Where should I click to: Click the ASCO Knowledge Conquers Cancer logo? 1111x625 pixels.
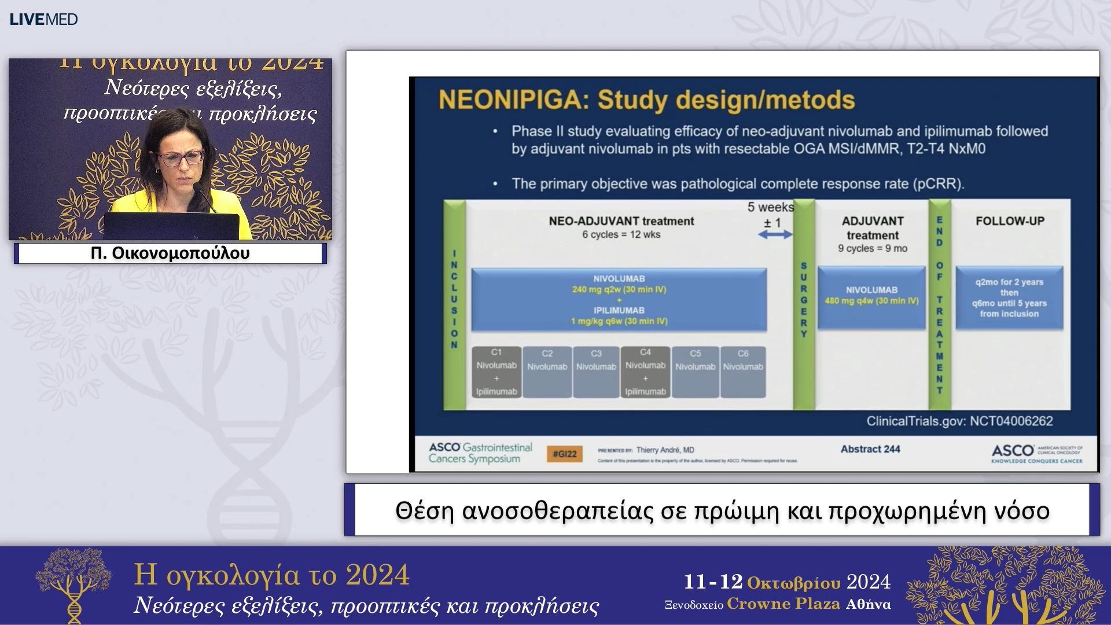(1036, 453)
